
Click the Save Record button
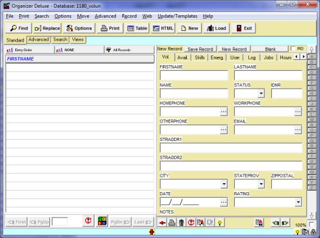[x=200, y=49]
